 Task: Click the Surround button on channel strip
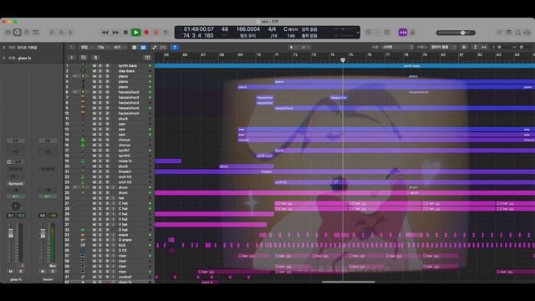(x=16, y=184)
